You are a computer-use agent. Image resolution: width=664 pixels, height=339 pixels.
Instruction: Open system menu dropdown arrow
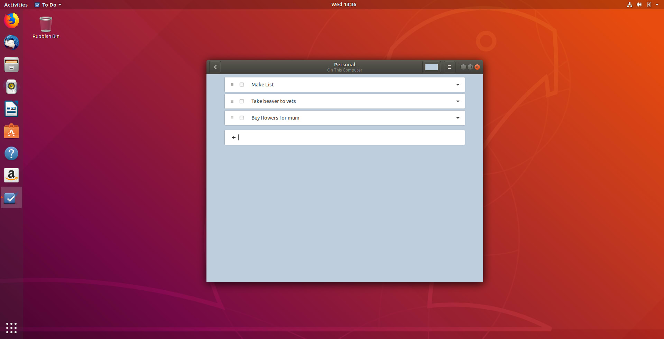[657, 5]
